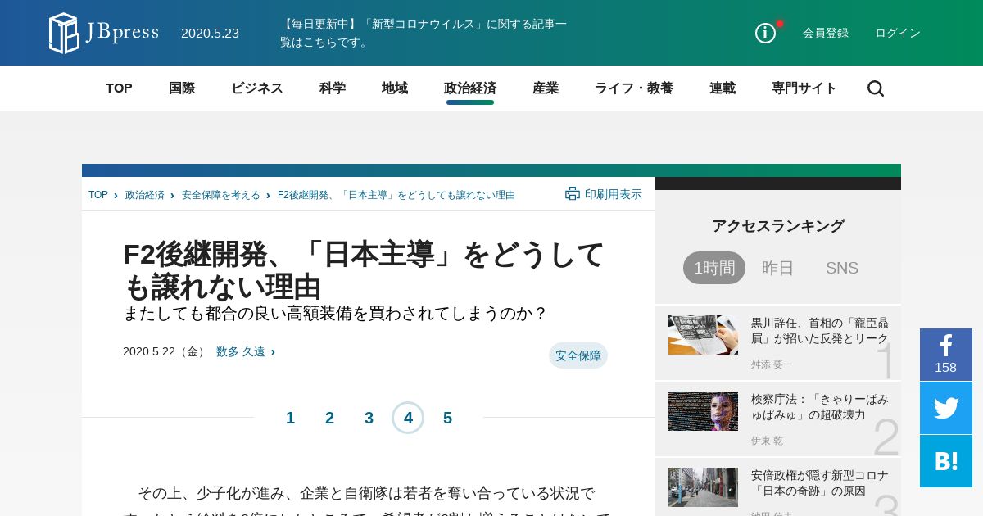This screenshot has height=516, width=983.
Task: Bookmark with the Hatena B! button
Action: coord(946,461)
